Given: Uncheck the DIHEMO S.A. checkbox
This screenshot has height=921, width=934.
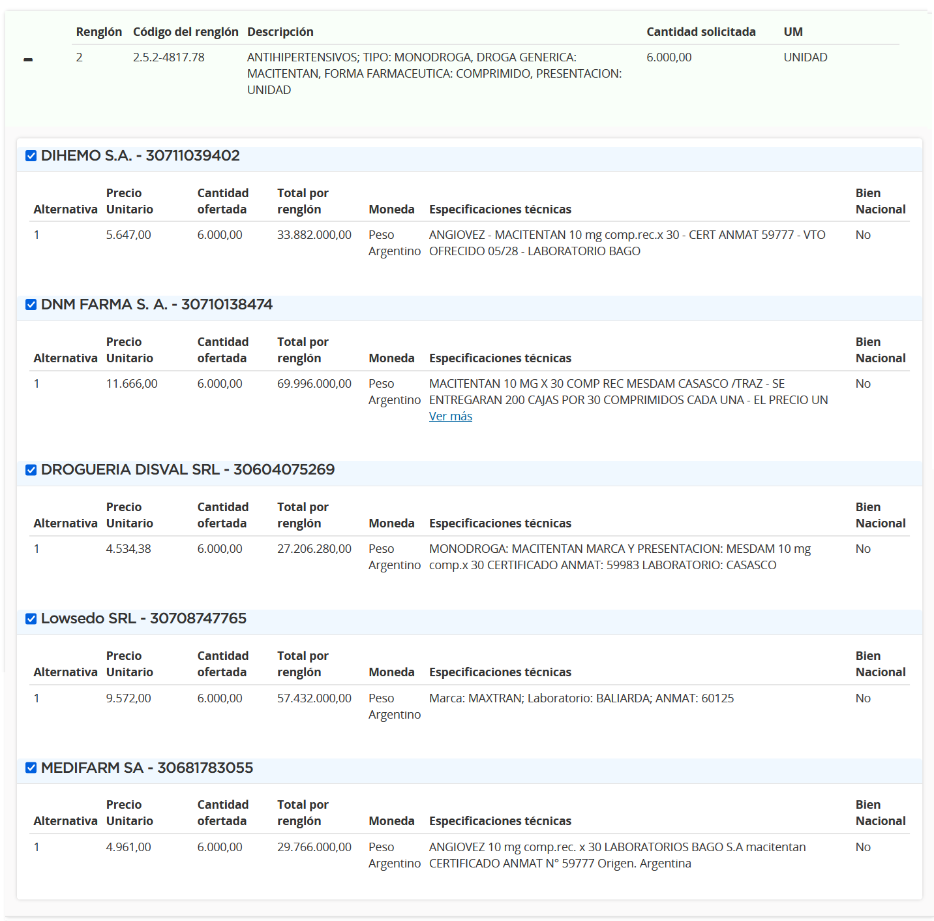Looking at the screenshot, I should (x=31, y=156).
